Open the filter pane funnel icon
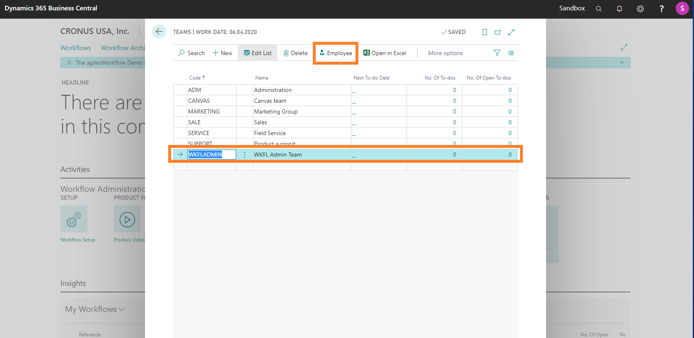Image resolution: width=694 pixels, height=338 pixels. click(497, 53)
